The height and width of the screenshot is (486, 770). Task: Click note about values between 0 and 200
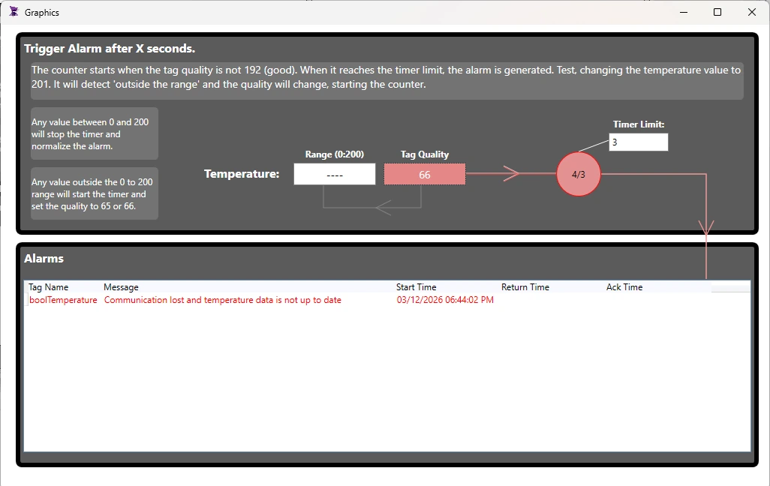point(95,133)
